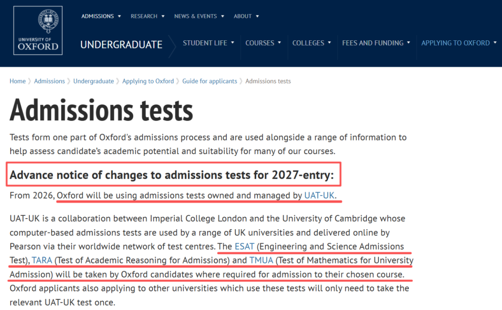Click the University of Oxford logo
This screenshot has height=310, width=502.
(38, 31)
